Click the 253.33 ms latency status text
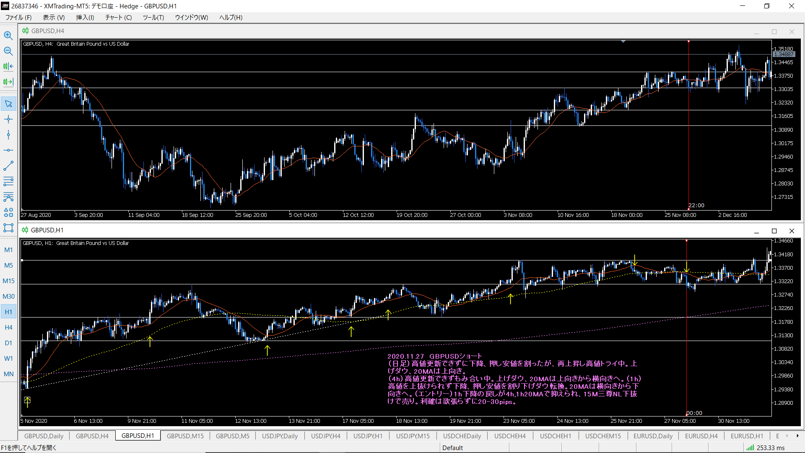The image size is (805, 453). (771, 448)
